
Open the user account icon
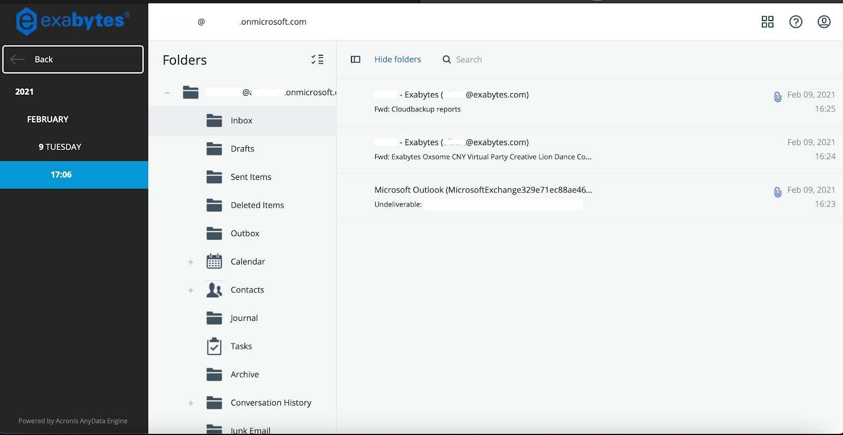point(824,22)
